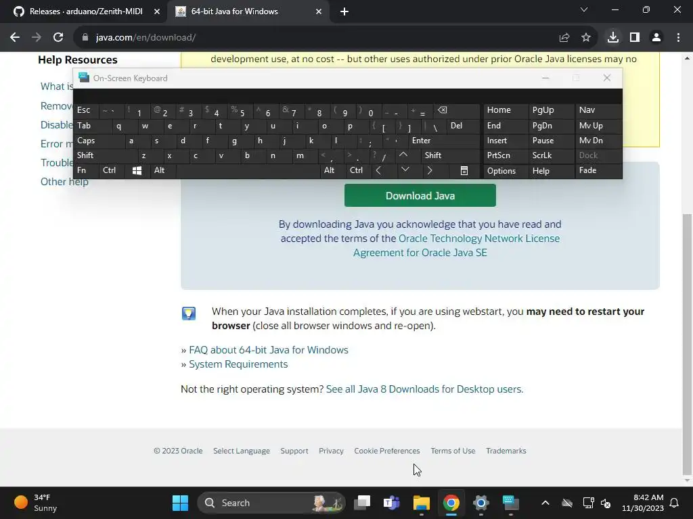Open File Explorer from the taskbar
The width and height of the screenshot is (693, 519).
point(421,503)
